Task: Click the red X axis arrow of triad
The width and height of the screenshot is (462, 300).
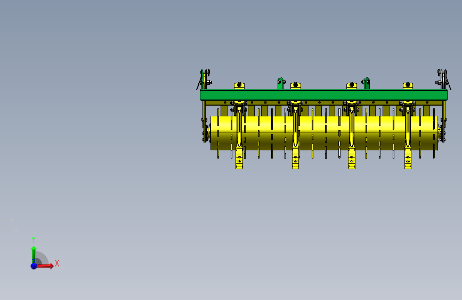Action: (45, 266)
